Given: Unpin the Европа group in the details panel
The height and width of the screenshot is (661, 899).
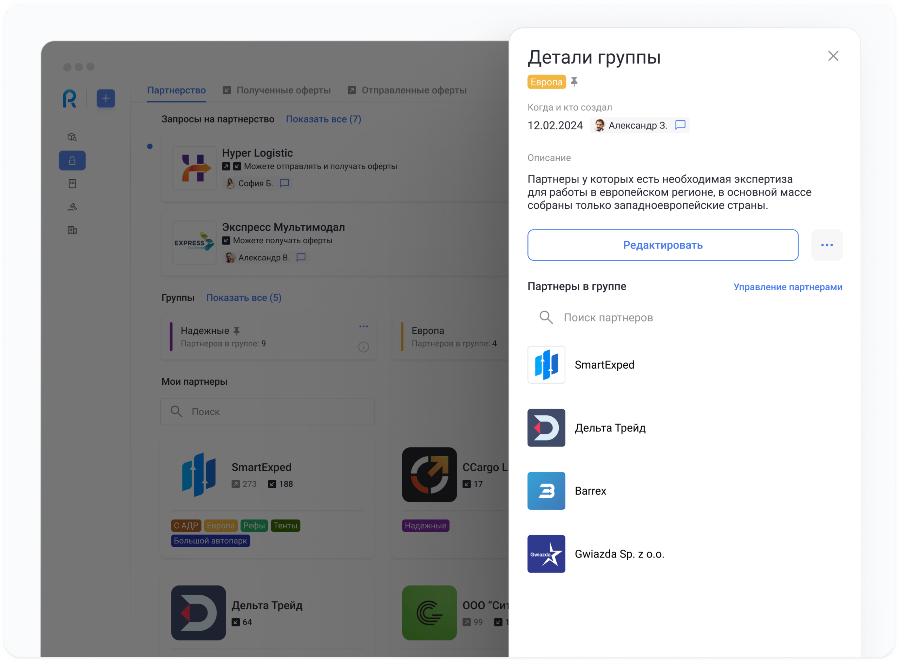Looking at the screenshot, I should pyautogui.click(x=575, y=82).
